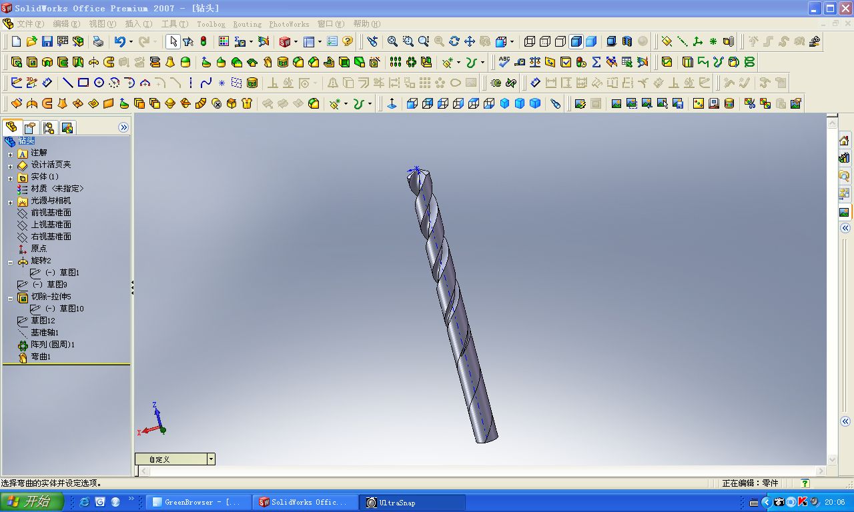Draw a line with the sketch Line tool
Screen dimensions: 854x512
tap(67, 83)
